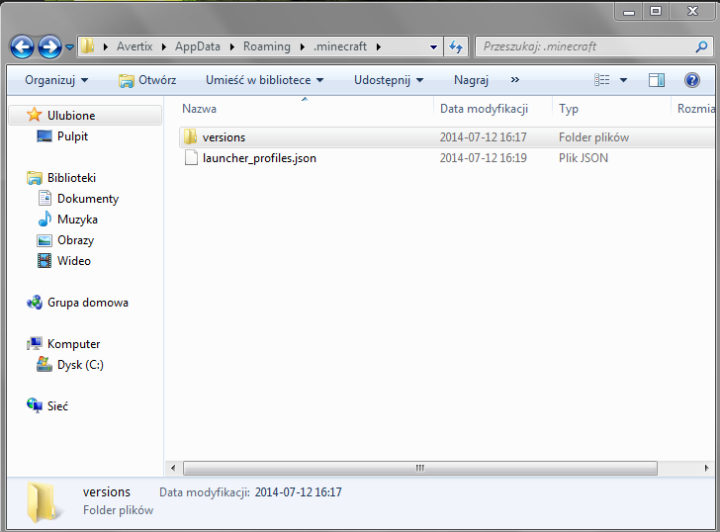Select launcher_profiles.json file icon
The height and width of the screenshot is (532, 720).
pyautogui.click(x=191, y=157)
